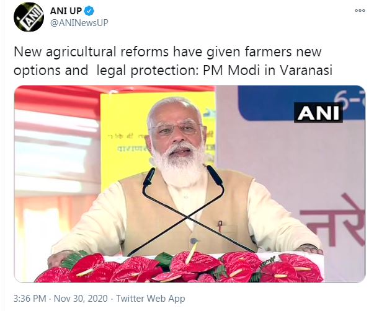Open the tweet's more options menu

[360, 11]
